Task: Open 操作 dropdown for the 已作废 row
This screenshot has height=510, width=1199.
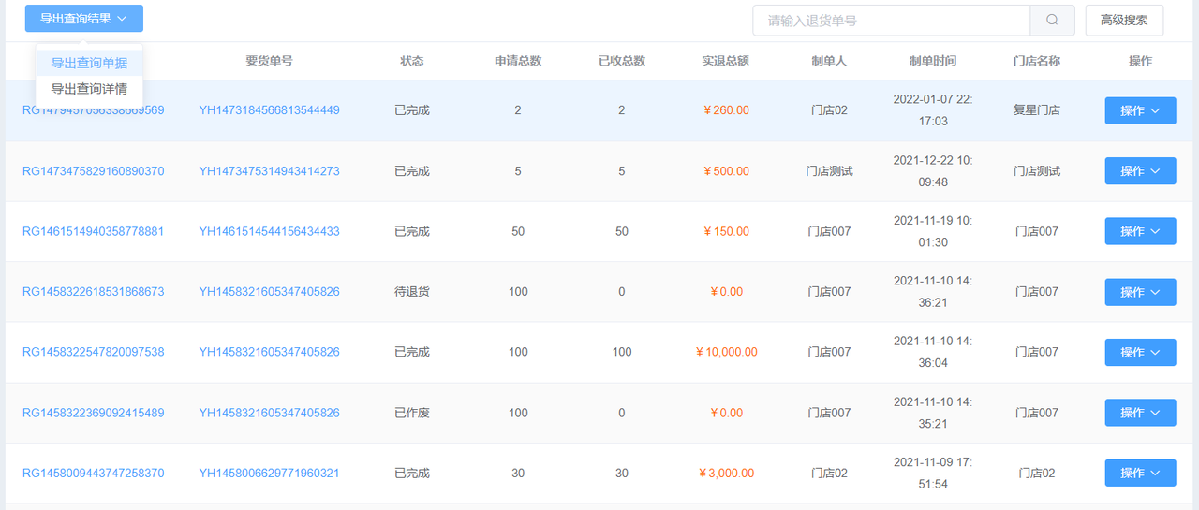Action: coord(1140,413)
